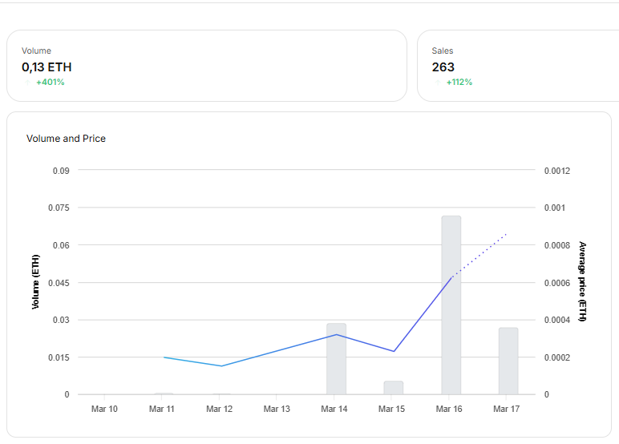Click the +401% volume change text
This screenshot has height=444, width=619.
(x=51, y=82)
